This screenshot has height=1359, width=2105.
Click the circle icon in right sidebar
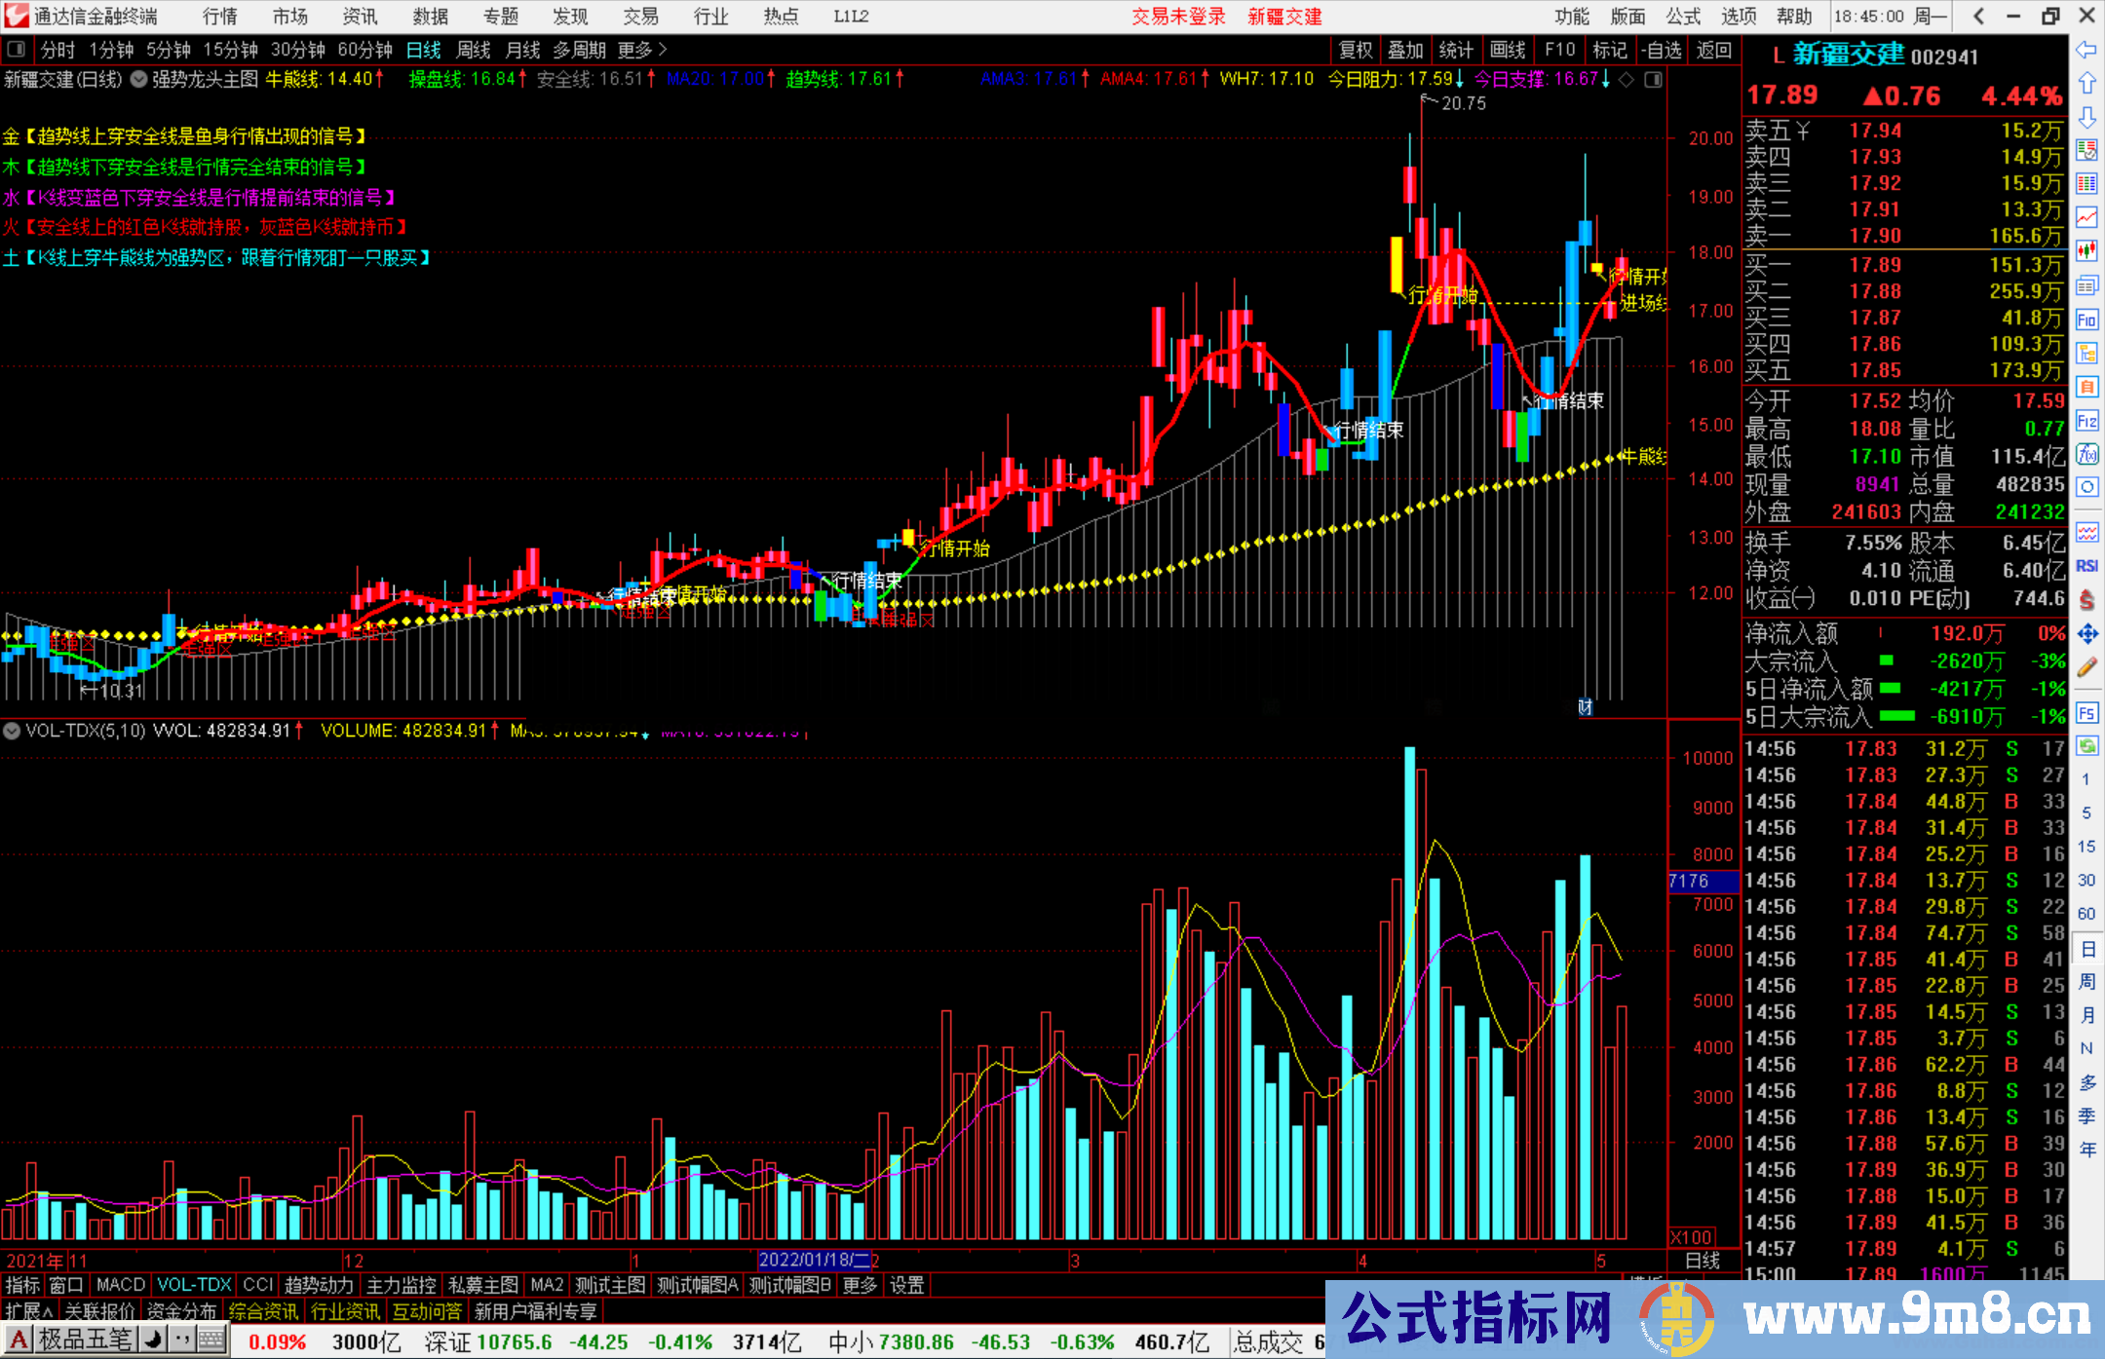(x=2086, y=487)
